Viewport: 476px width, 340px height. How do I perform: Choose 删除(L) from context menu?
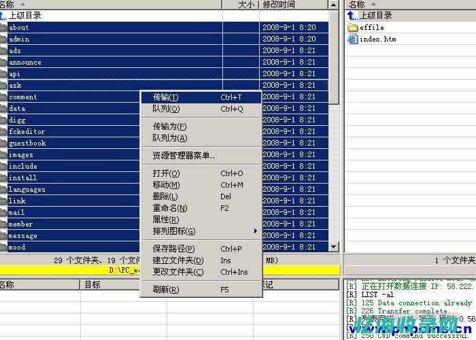point(201,197)
